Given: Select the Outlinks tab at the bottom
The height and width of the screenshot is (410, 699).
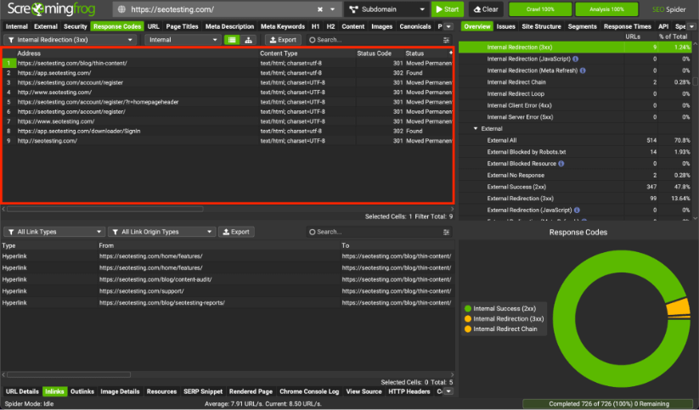Looking at the screenshot, I should pos(82,391).
